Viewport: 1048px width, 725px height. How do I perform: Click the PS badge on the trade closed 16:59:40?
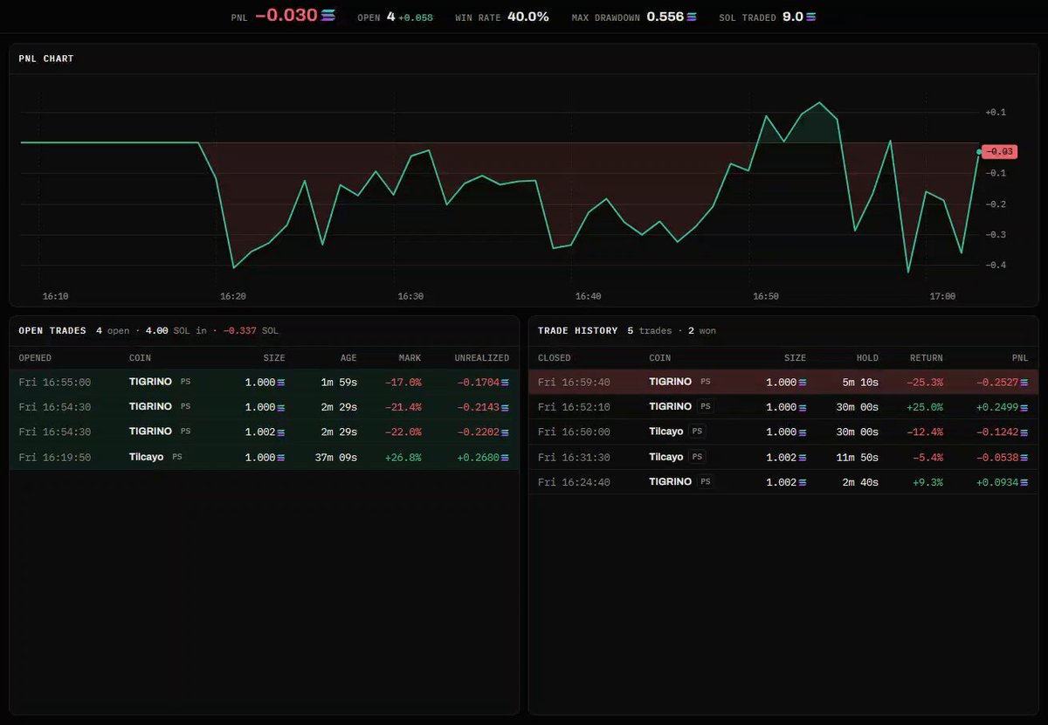(x=706, y=382)
